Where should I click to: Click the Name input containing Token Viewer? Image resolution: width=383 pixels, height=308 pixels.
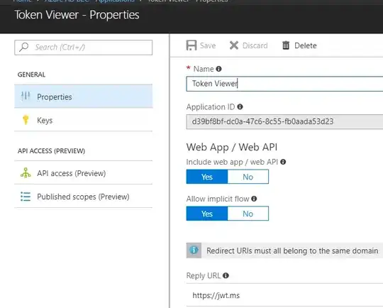284,84
